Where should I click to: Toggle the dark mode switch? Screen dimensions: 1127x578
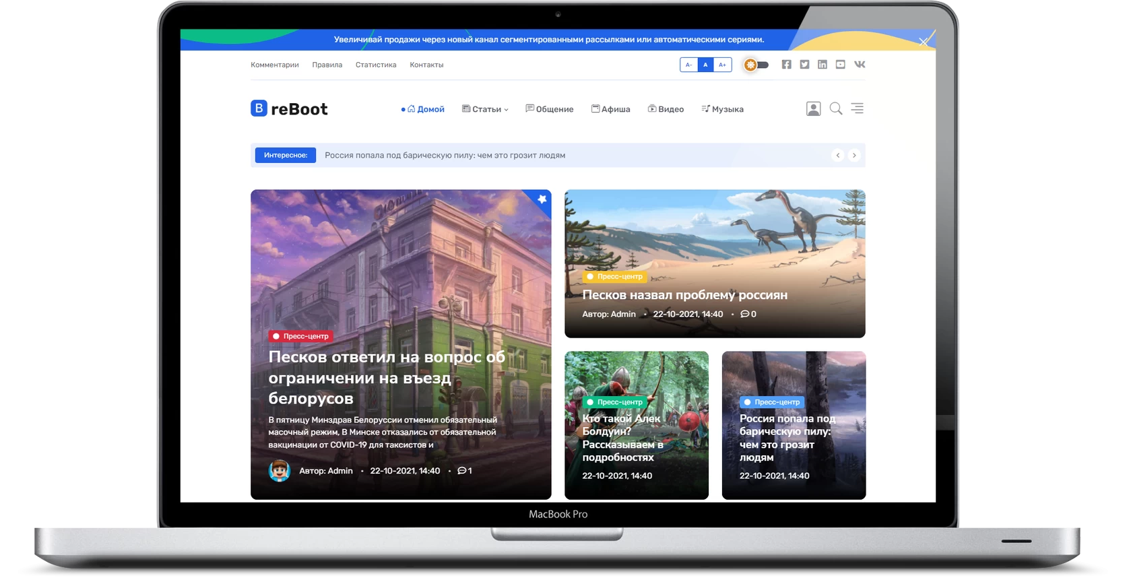pyautogui.click(x=756, y=65)
